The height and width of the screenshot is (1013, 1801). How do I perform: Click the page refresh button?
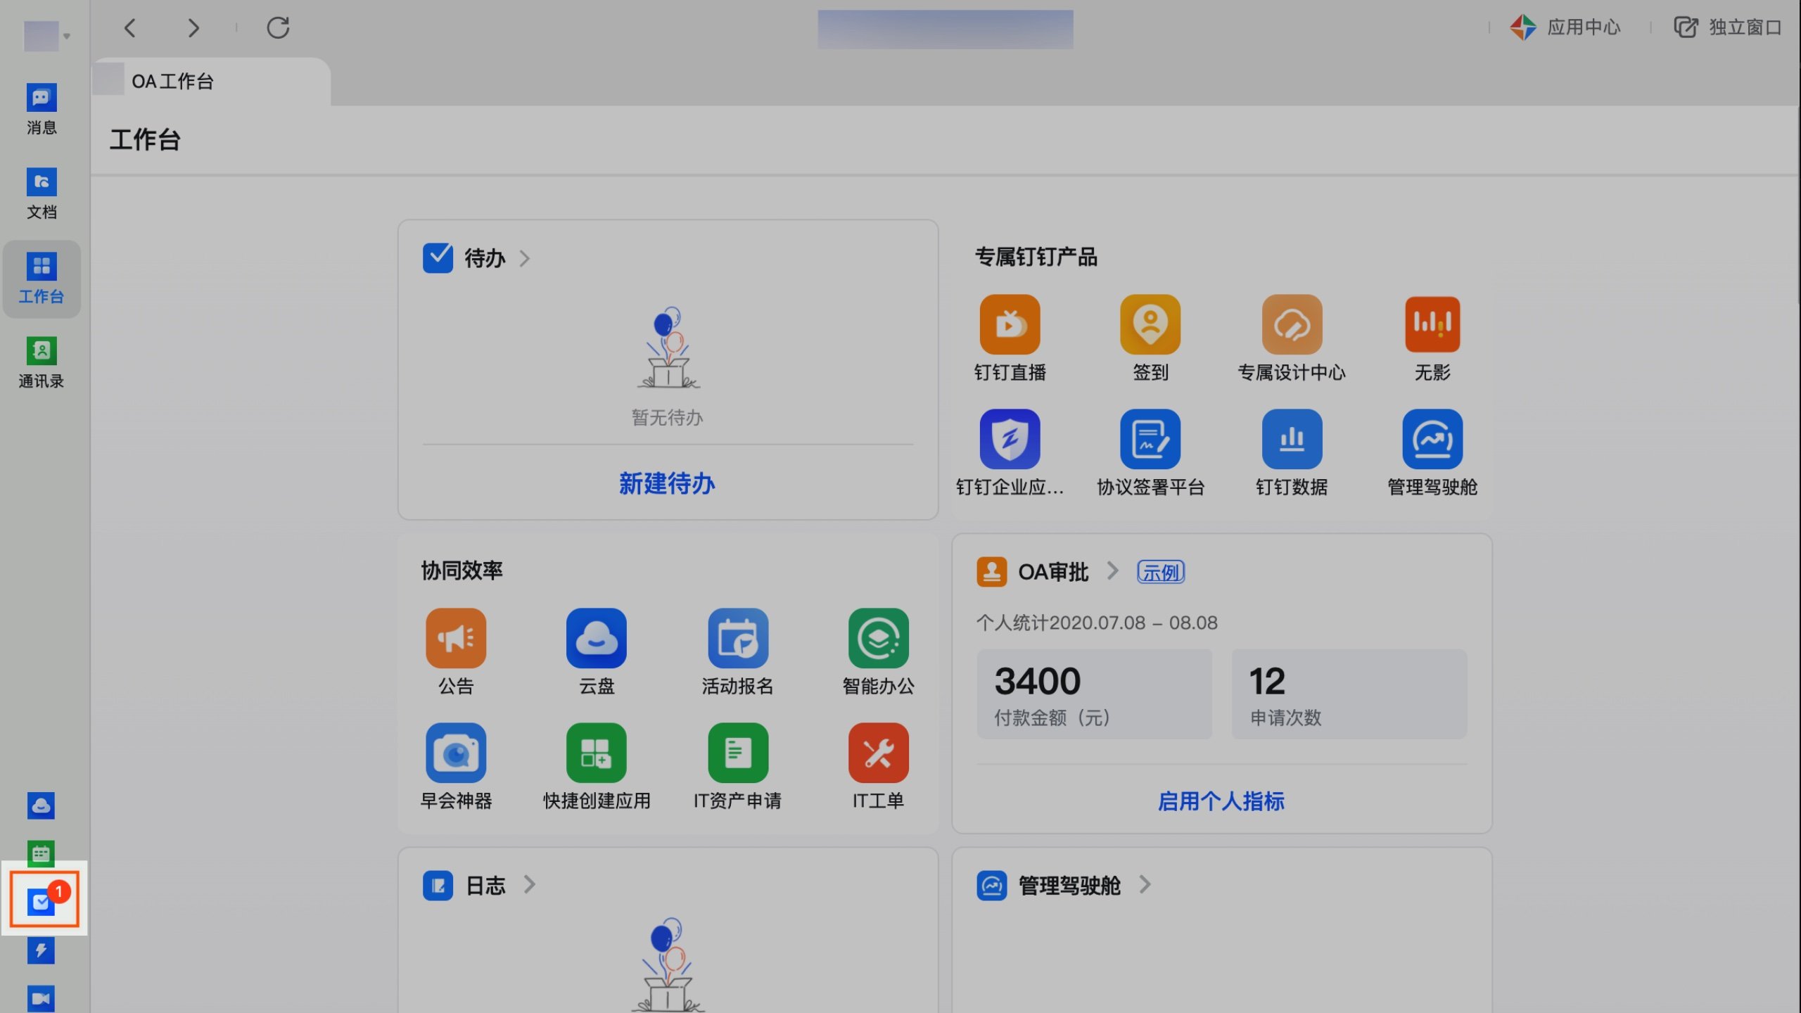click(278, 27)
